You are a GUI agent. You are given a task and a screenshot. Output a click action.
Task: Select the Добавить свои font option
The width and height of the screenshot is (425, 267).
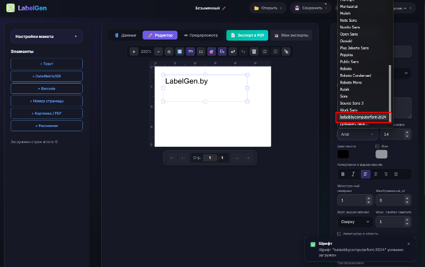pyautogui.click(x=354, y=124)
